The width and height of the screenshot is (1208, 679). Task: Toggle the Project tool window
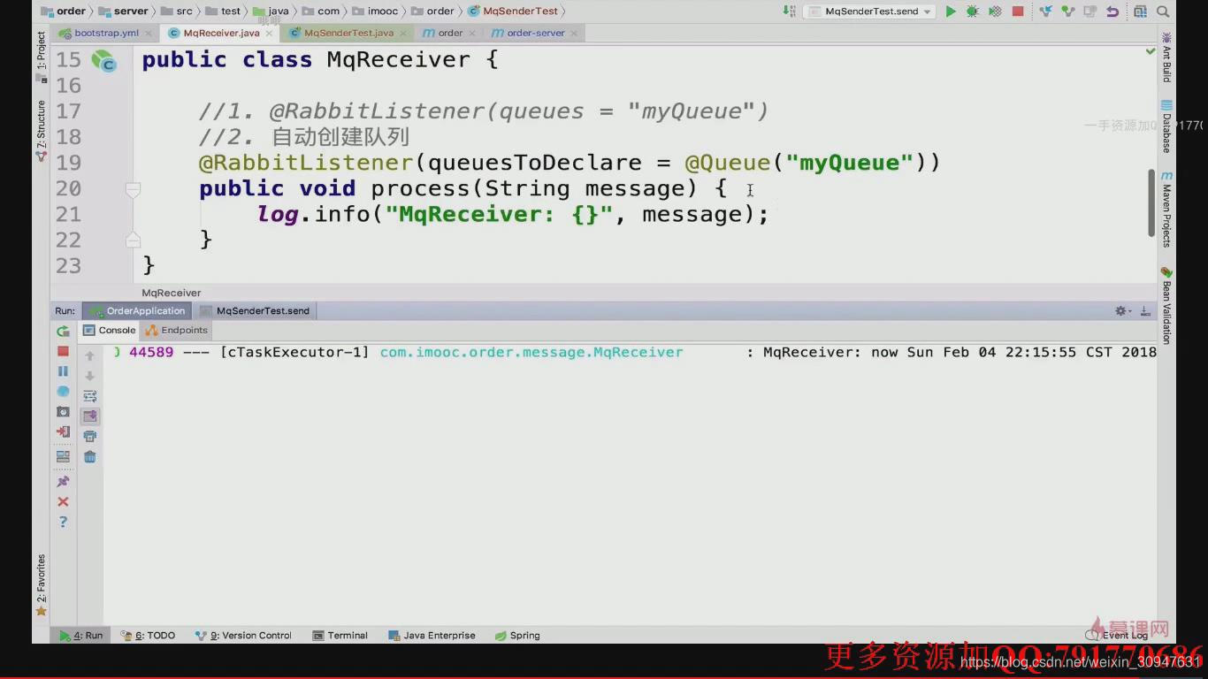(x=41, y=56)
